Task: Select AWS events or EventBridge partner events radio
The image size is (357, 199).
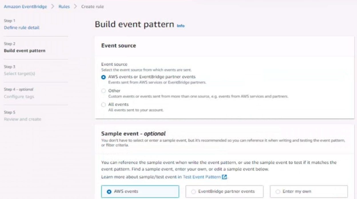Action: pos(103,77)
